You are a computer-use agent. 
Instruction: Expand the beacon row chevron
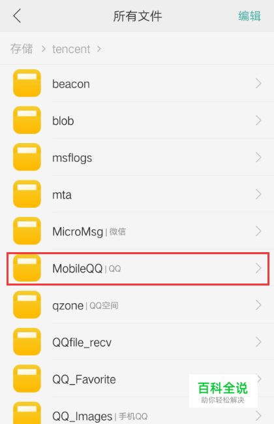click(x=258, y=84)
